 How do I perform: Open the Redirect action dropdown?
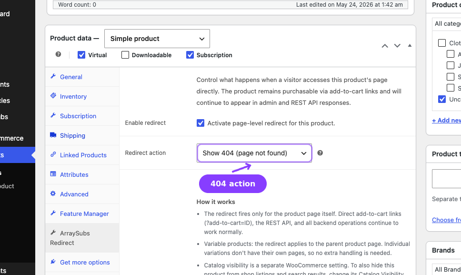[254, 153]
